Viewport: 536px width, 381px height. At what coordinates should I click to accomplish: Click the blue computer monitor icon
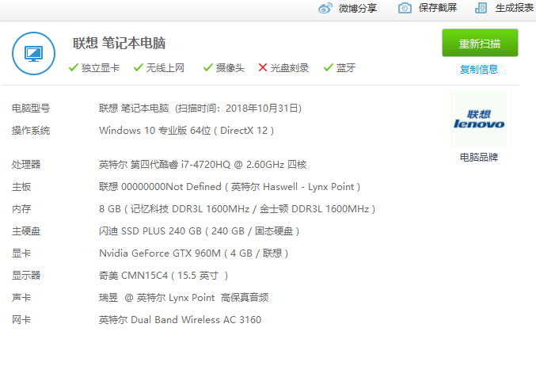pos(33,53)
